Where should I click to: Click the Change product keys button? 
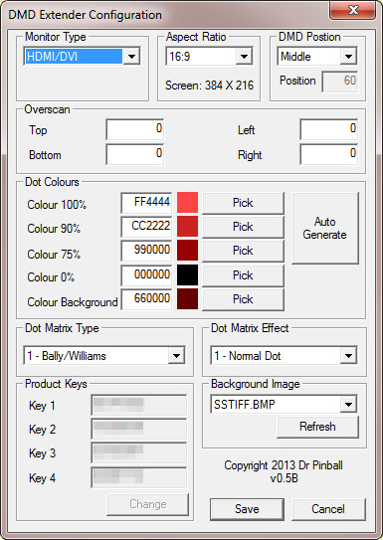[x=148, y=504]
